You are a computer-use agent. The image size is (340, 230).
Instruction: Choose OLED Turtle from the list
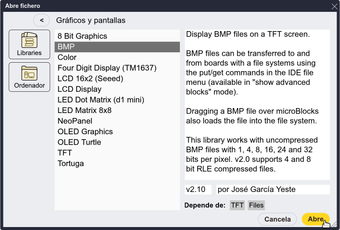coord(117,142)
